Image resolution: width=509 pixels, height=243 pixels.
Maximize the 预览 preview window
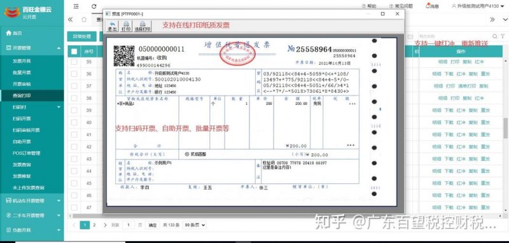[x=383, y=13]
